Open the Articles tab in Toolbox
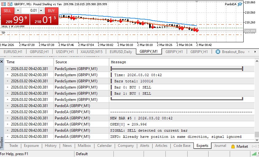 point(161,146)
